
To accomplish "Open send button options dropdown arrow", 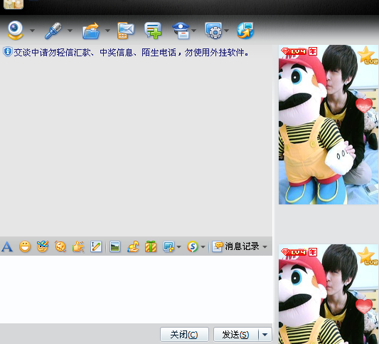I will (x=265, y=335).
